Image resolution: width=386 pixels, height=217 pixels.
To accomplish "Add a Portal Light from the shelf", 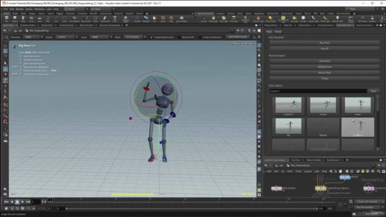I will click(325, 19).
